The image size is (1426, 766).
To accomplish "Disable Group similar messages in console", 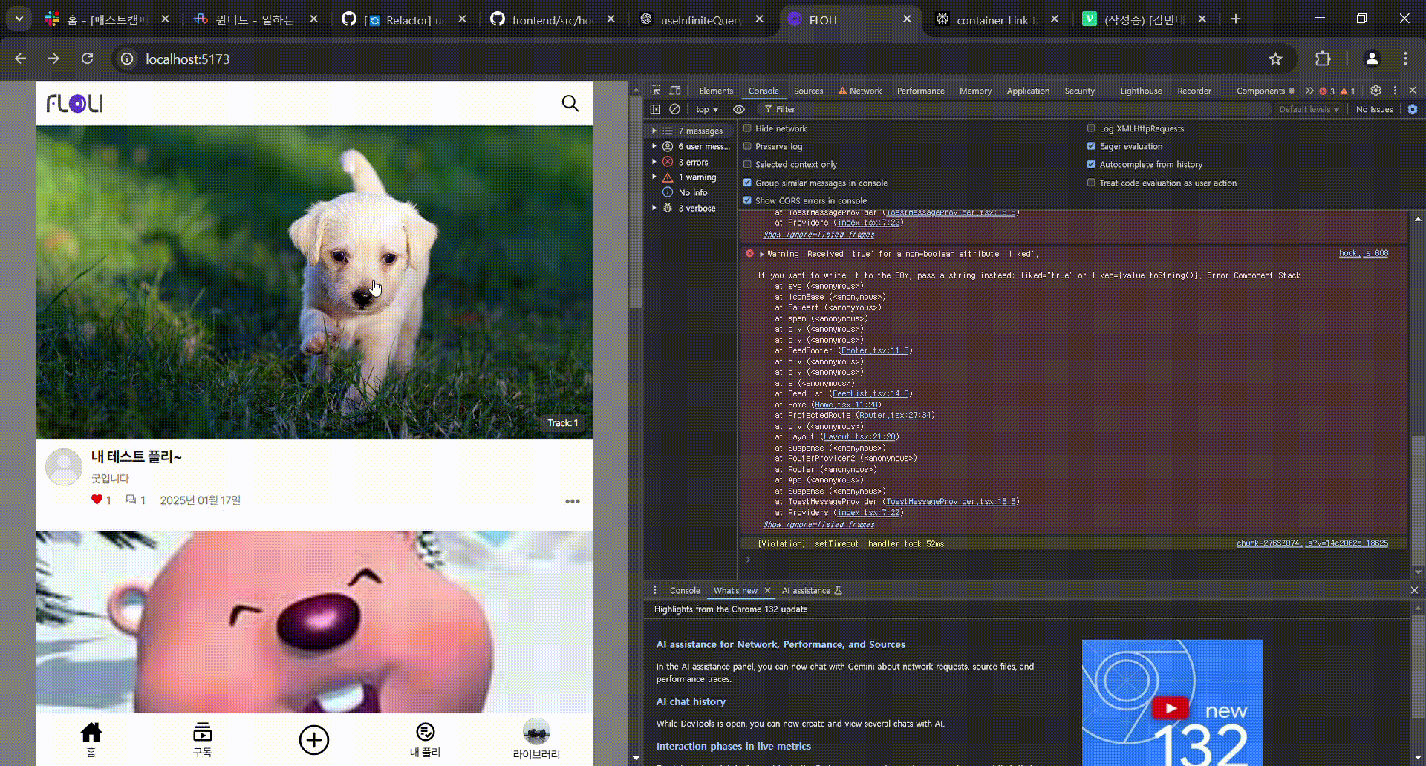I will click(748, 183).
